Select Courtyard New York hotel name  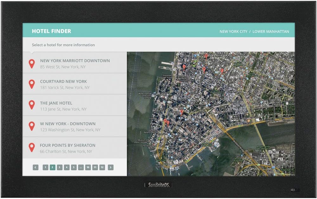coord(63,81)
